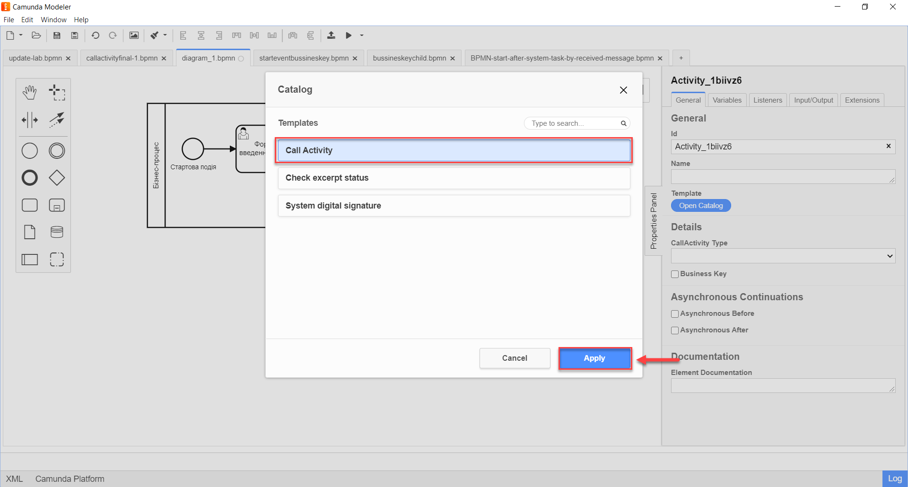Image resolution: width=908 pixels, height=487 pixels.
Task: Open the Variables properties tab
Action: 727,100
